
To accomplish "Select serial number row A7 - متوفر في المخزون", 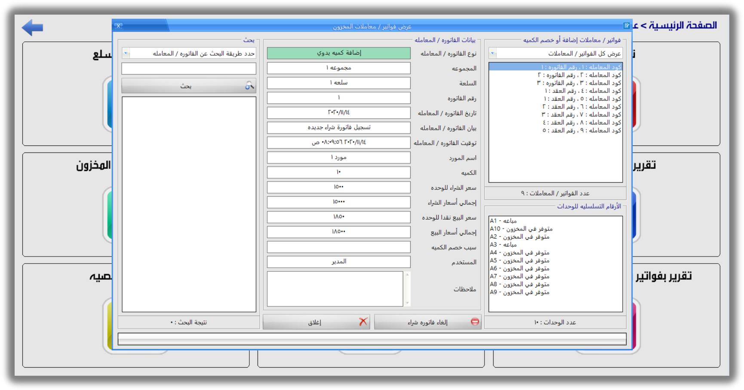I will click(556, 276).
